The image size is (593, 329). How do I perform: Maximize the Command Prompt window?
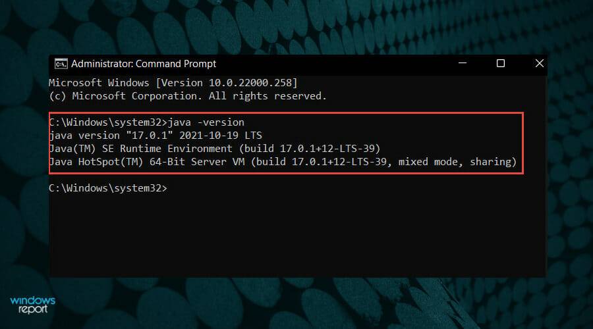coord(501,64)
